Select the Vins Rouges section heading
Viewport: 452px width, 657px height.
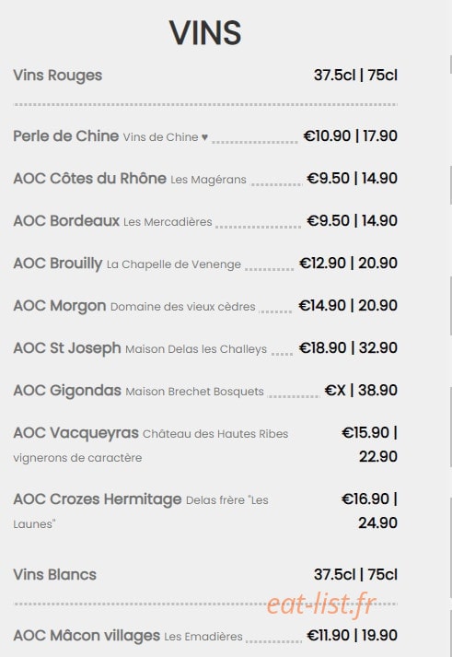pos(58,76)
